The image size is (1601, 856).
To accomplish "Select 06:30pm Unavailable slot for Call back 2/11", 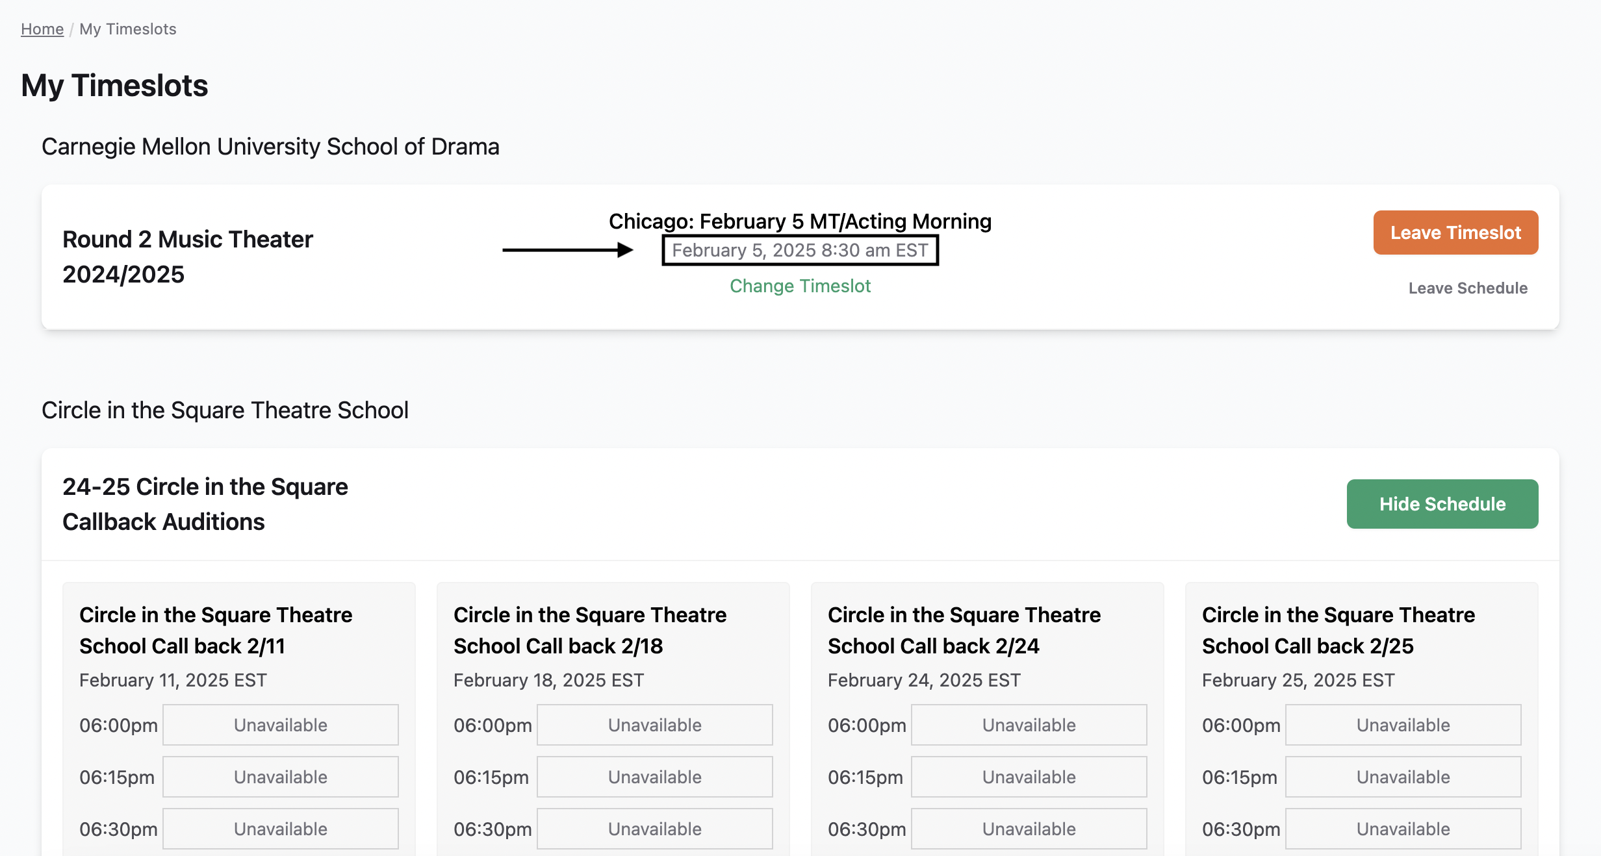I will coord(281,829).
